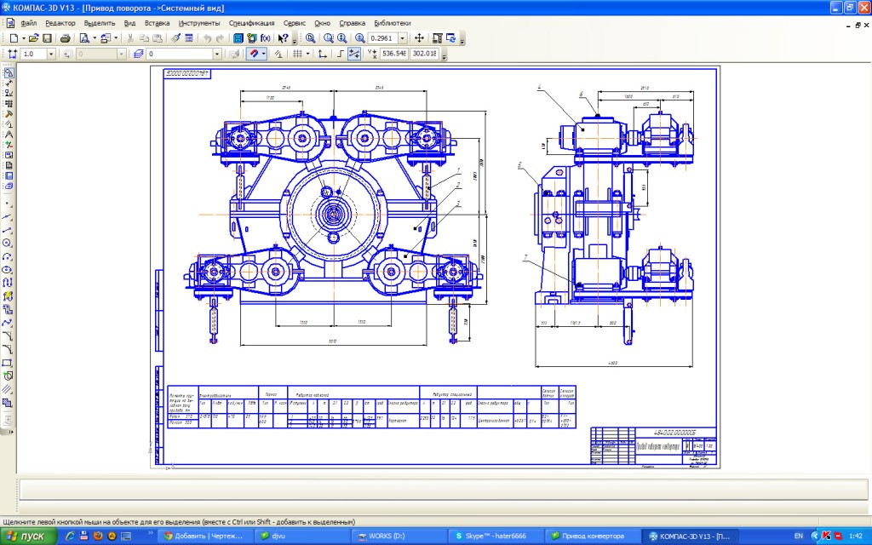
Task: Click the Окно menu
Action: [322, 23]
